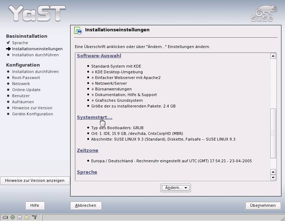Open the Sprache settings link
Screen dimensions: 285x221
[x=87, y=172]
